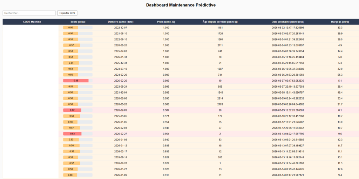This screenshot has width=359, height=179.
Task: Sort by the Marge (± jours) header
Action: 340,22
